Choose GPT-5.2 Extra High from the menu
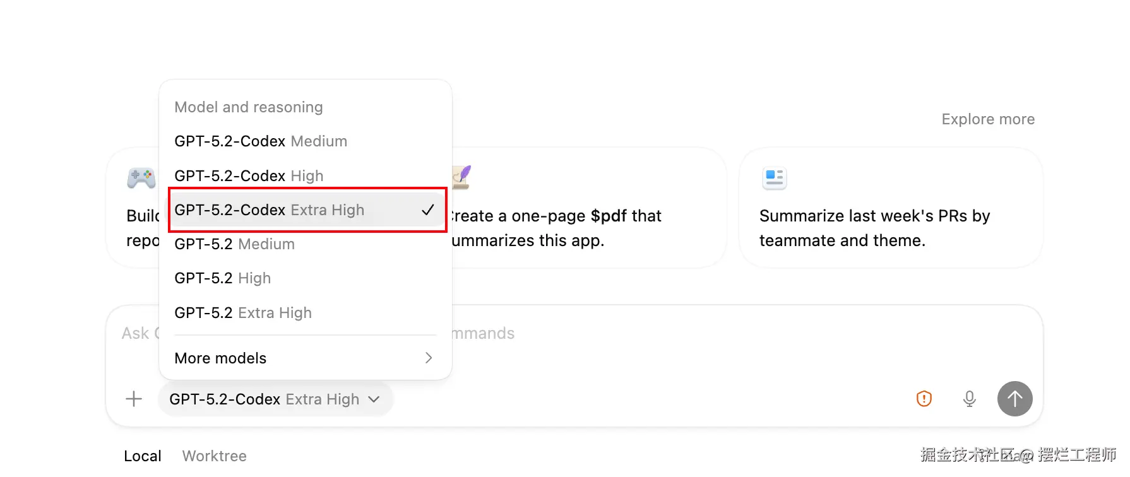1130x477 pixels. [243, 313]
